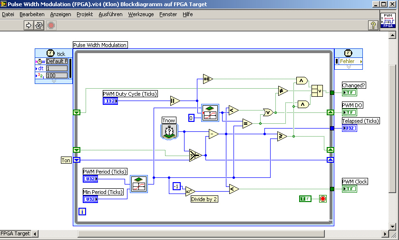Open the Bearbeiten menu
Viewport: 399px width, 240px height.
tap(32, 14)
